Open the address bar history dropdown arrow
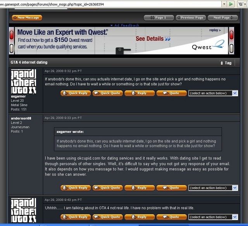 pos(224,3)
